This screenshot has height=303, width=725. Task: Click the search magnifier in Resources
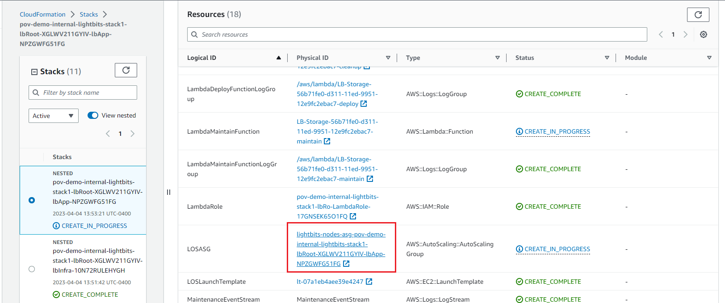tap(194, 34)
